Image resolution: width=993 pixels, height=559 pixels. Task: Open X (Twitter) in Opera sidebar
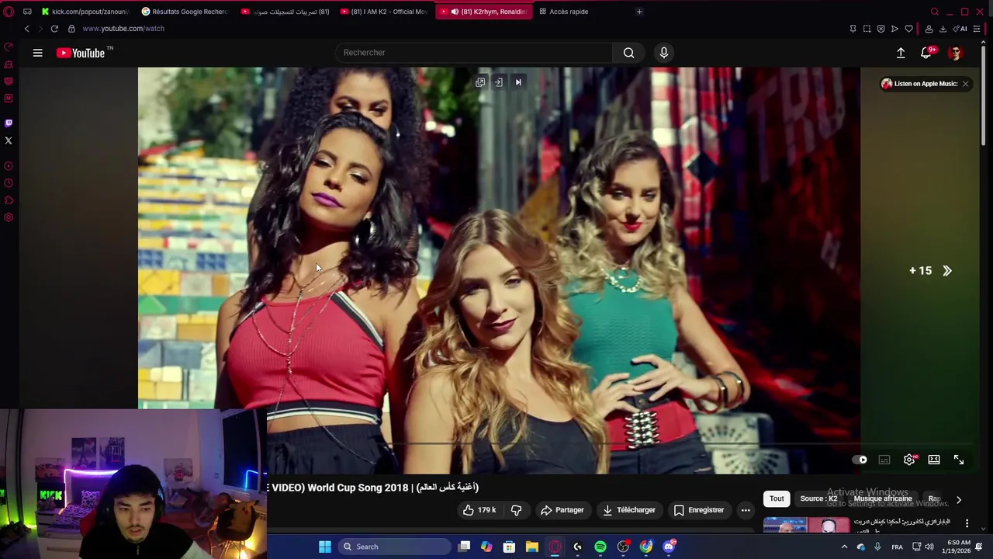tap(9, 141)
